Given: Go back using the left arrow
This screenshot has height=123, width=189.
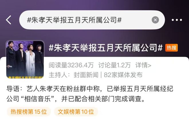Looking at the screenshot, I should click(8, 20).
